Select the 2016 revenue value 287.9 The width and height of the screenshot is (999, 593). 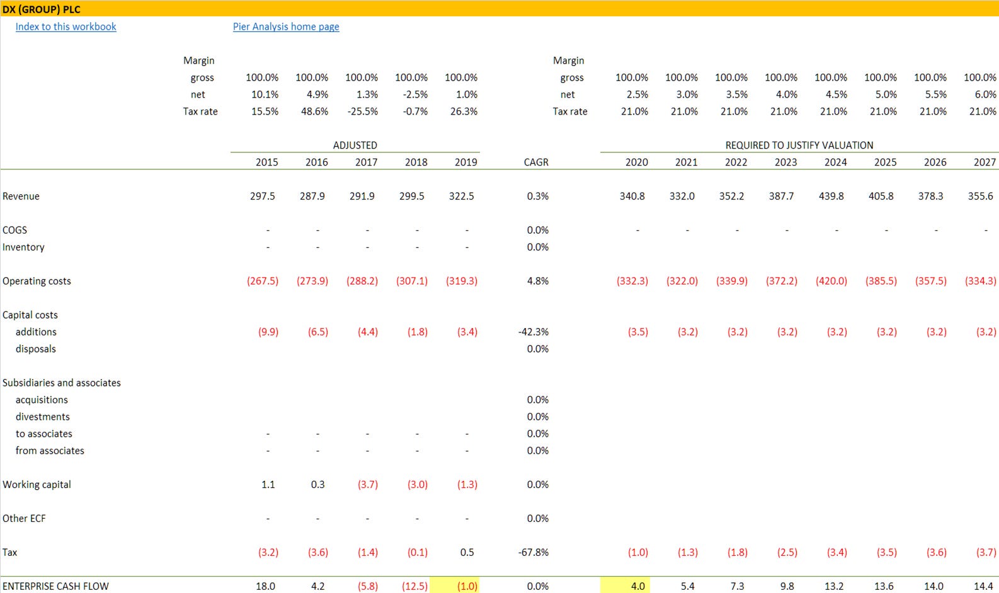(x=312, y=196)
